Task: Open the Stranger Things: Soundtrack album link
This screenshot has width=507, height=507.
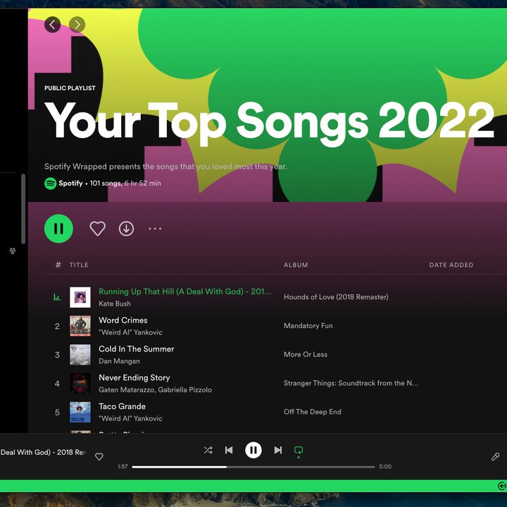Action: (351, 383)
